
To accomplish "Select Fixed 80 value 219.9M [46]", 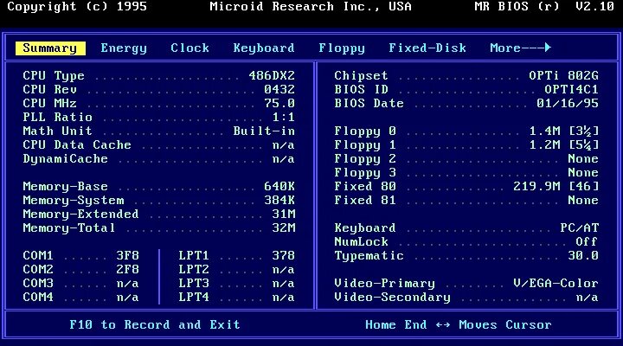I will (556, 186).
